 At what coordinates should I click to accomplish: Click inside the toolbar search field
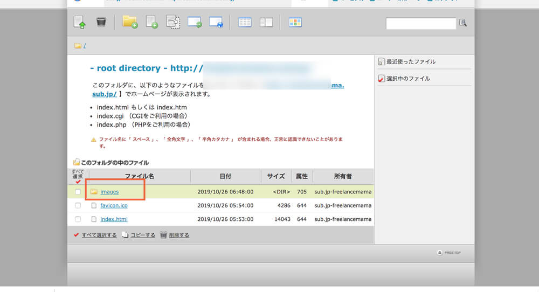pyautogui.click(x=421, y=23)
